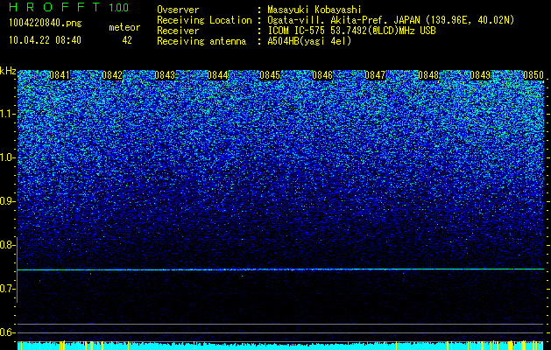Click the Receiving antenna field label
This screenshot has width=551, height=350.
pos(201,41)
